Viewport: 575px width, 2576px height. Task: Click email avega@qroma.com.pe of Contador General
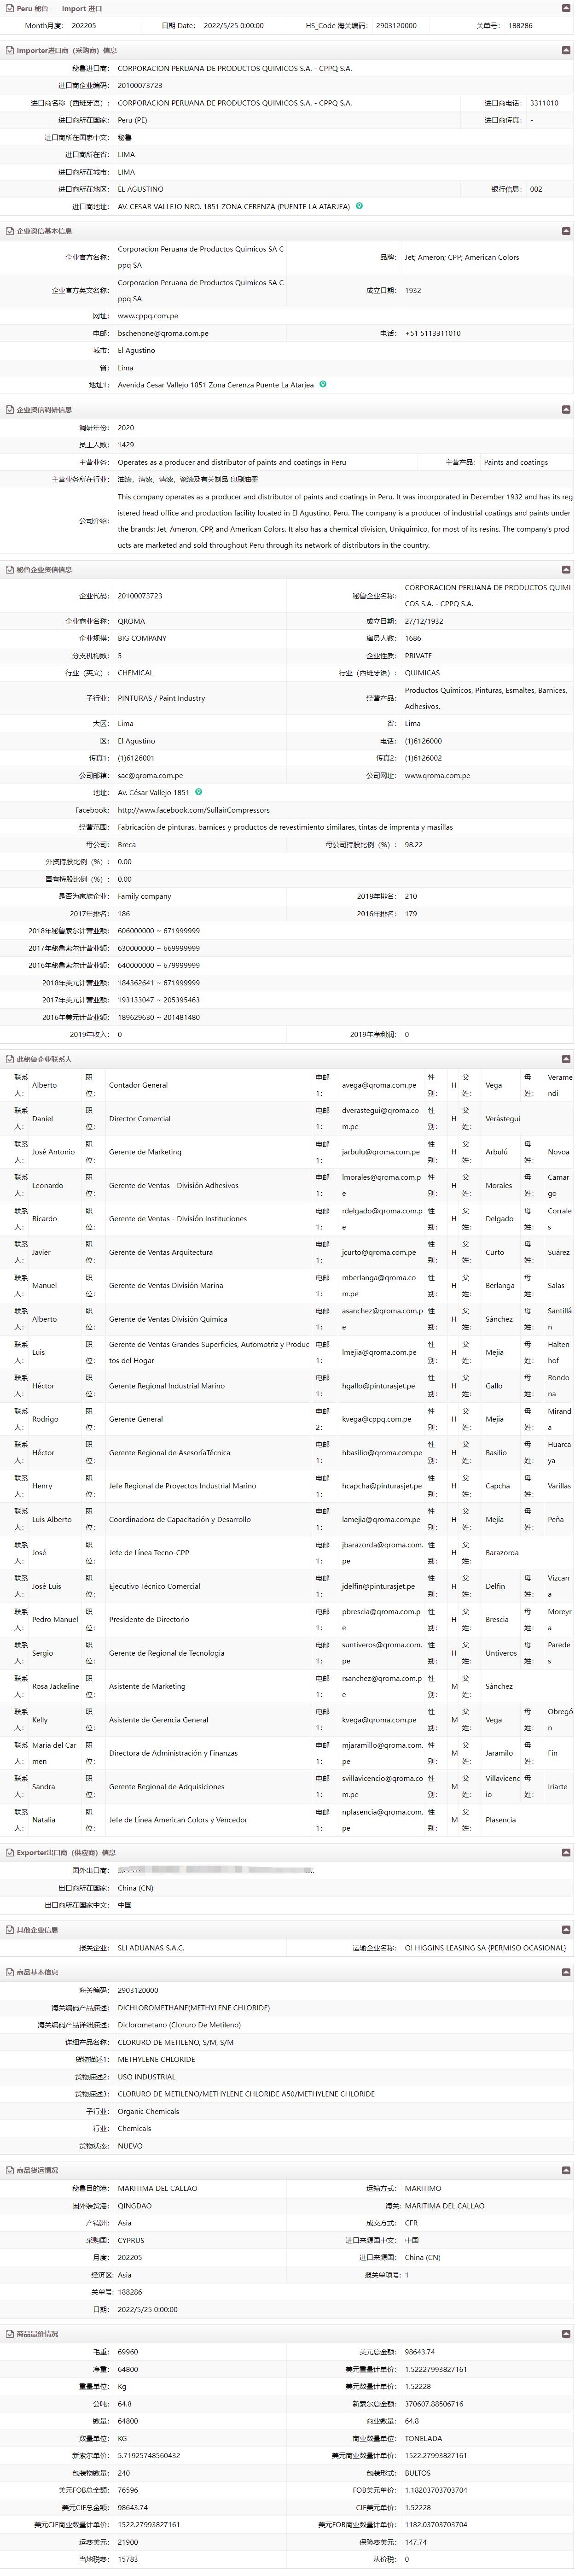[379, 1085]
